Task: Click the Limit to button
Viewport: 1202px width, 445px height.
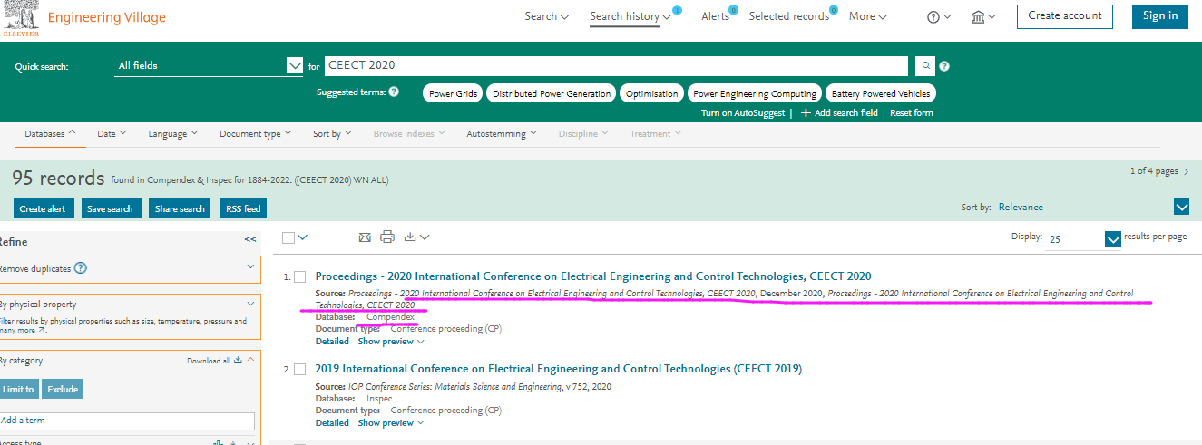Action: [18, 389]
